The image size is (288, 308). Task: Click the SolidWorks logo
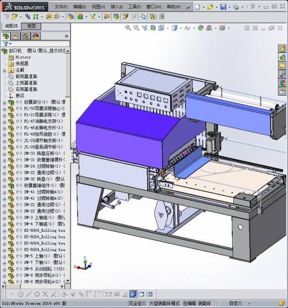[x=25, y=7]
